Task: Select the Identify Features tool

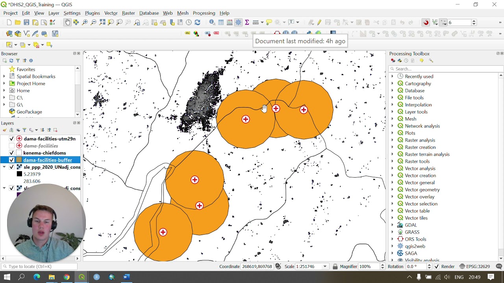Action: pyautogui.click(x=212, y=22)
